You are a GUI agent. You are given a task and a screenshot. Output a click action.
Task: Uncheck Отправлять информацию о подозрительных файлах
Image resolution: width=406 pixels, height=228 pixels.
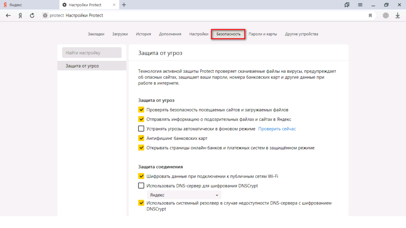(141, 119)
